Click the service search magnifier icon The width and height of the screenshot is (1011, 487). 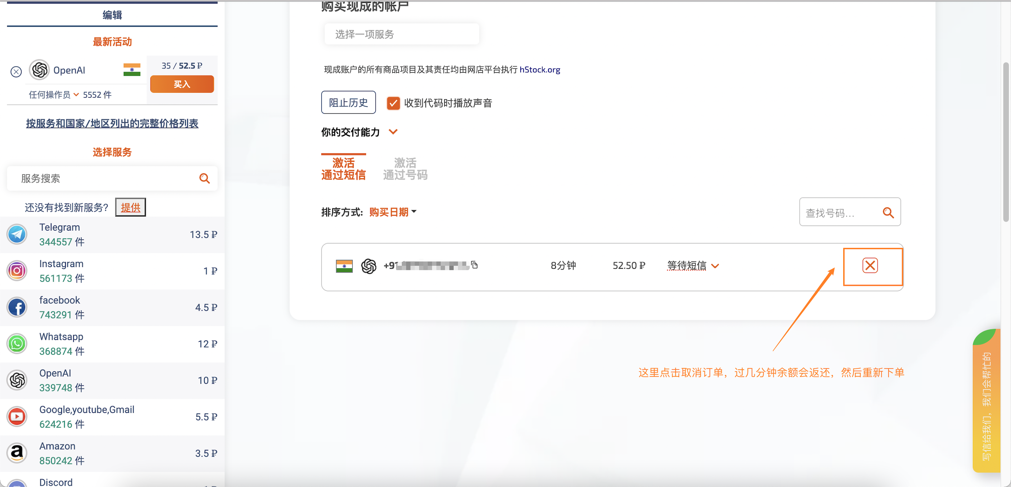coord(204,178)
